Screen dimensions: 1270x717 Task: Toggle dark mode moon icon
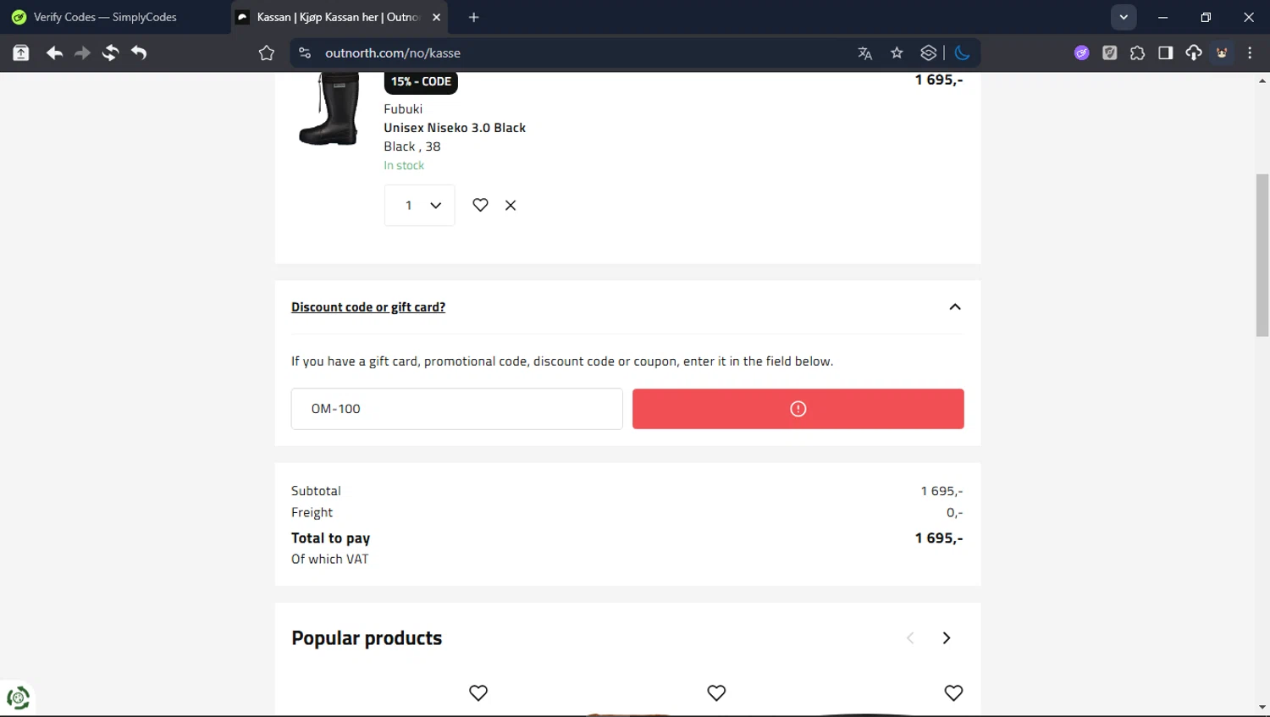[962, 53]
